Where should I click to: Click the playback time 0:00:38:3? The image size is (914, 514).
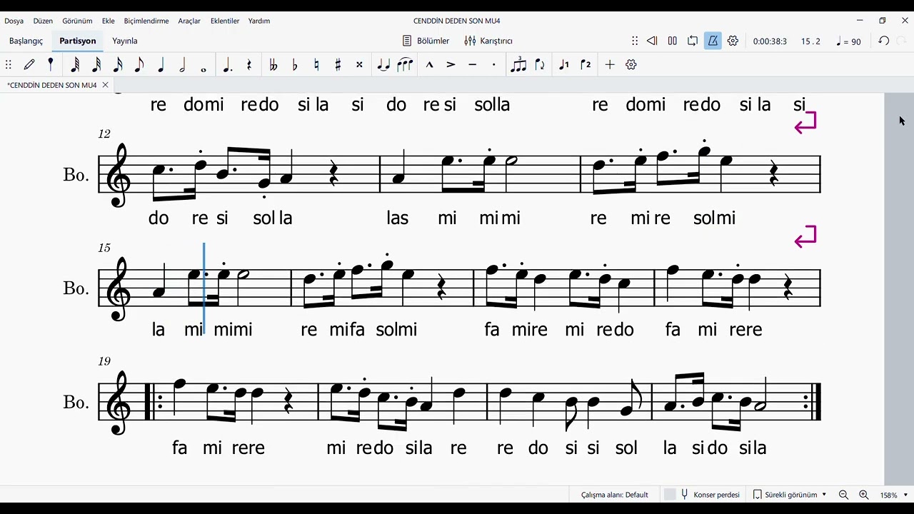click(770, 41)
